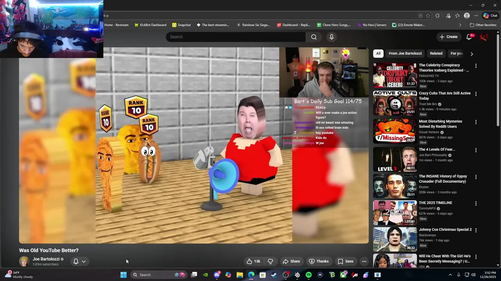
Task: Click the YouTube search input field
Action: 236,37
